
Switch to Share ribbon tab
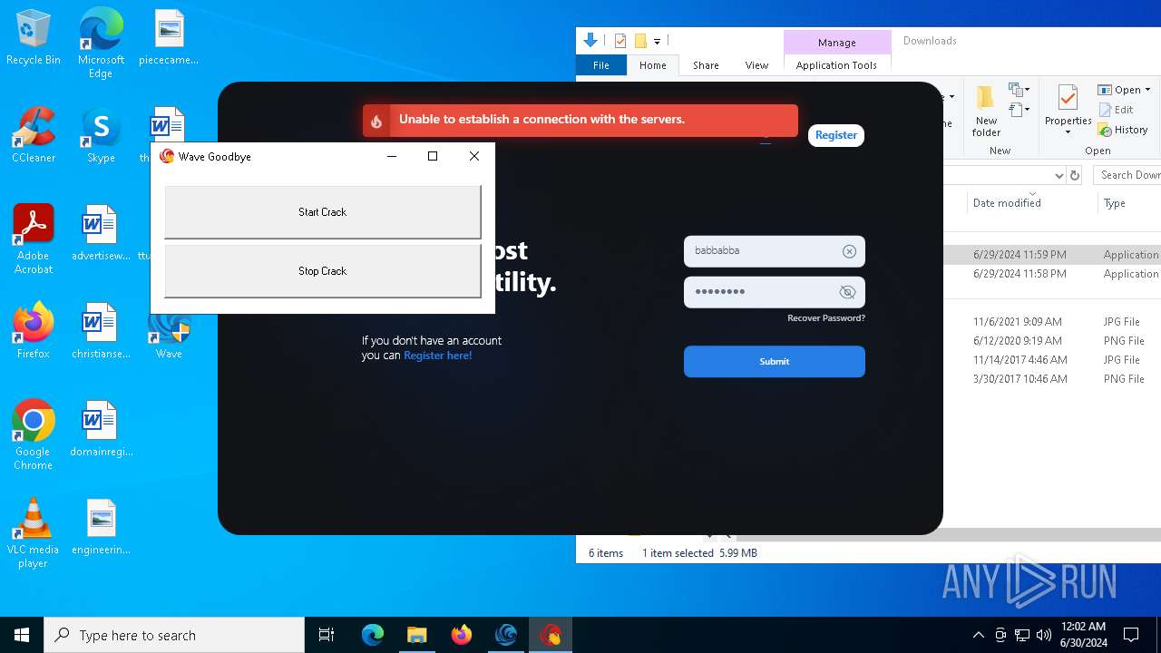tap(706, 65)
